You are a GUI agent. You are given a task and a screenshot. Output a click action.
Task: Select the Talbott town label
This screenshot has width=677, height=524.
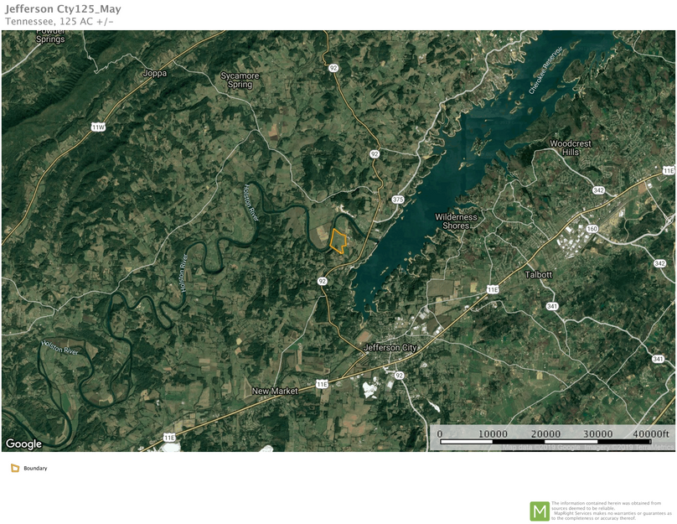pyautogui.click(x=538, y=275)
